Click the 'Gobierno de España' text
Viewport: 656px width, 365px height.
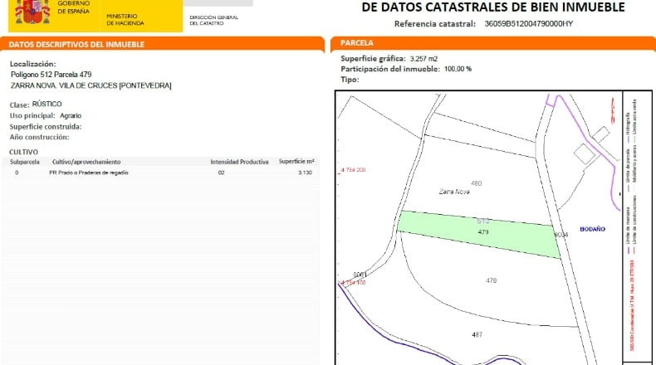(74, 7)
